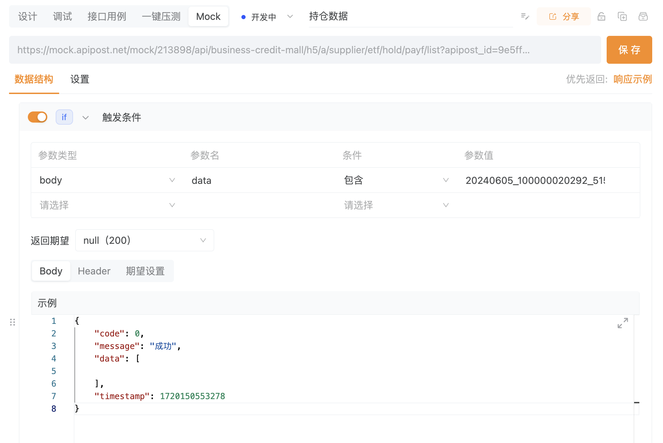Click the lock icon in top toolbar
Viewport: 663px width, 443px height.
click(x=601, y=16)
